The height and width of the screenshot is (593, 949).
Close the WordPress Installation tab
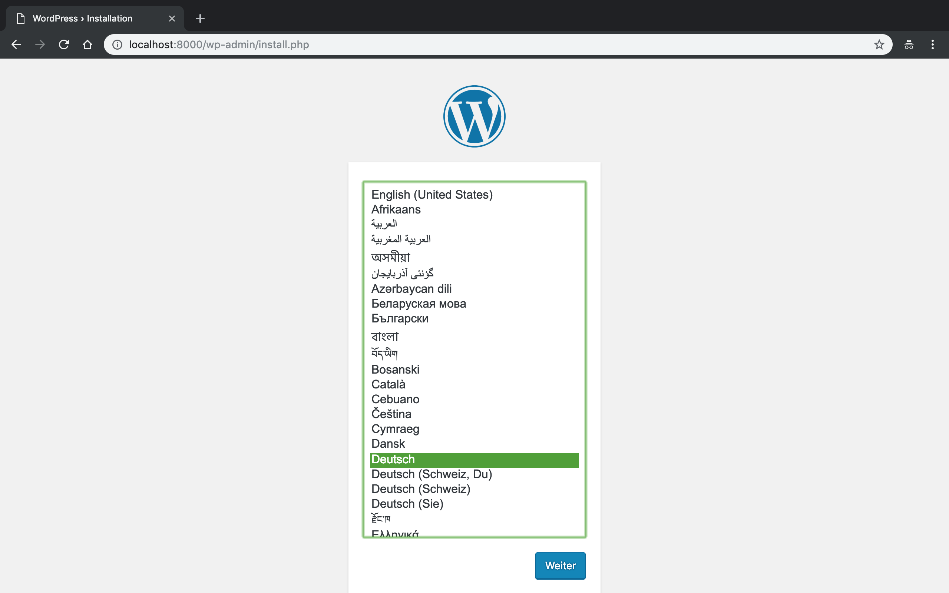[x=172, y=19]
